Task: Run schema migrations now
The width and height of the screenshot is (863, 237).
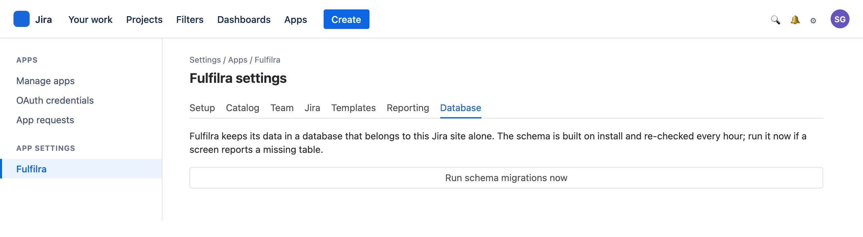Action: point(506,178)
